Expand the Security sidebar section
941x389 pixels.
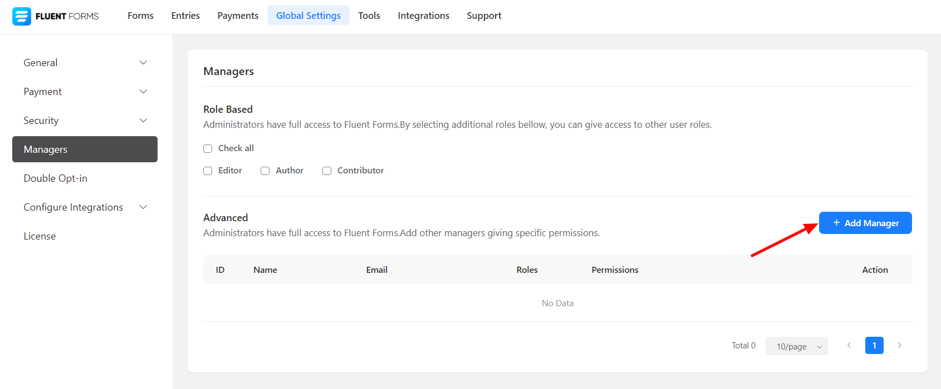[85, 121]
